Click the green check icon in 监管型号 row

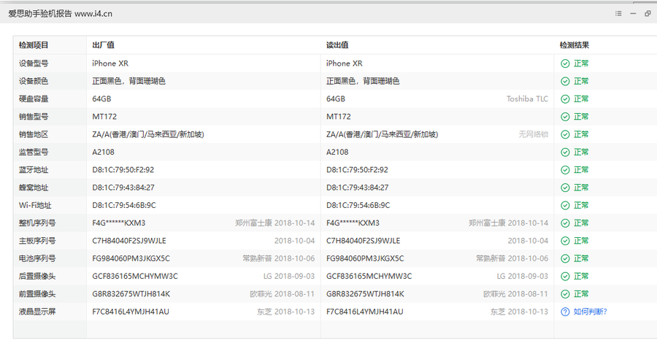tap(565, 152)
